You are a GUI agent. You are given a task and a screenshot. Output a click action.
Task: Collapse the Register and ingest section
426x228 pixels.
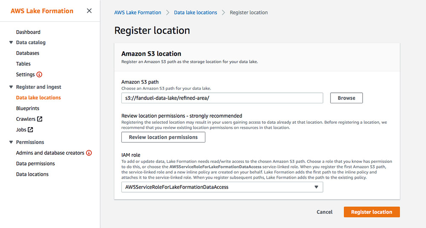pos(11,87)
